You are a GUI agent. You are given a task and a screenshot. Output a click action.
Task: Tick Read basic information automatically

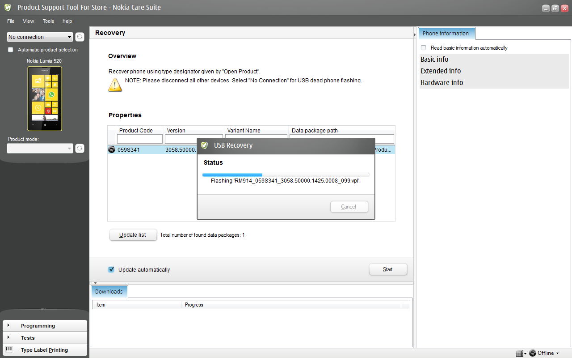tap(424, 48)
